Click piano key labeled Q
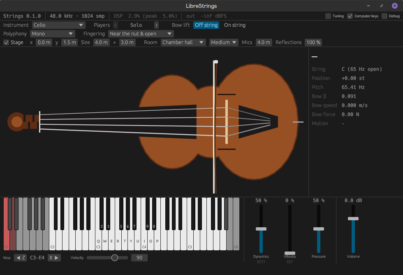This screenshot has height=275, width=403. click(98, 242)
